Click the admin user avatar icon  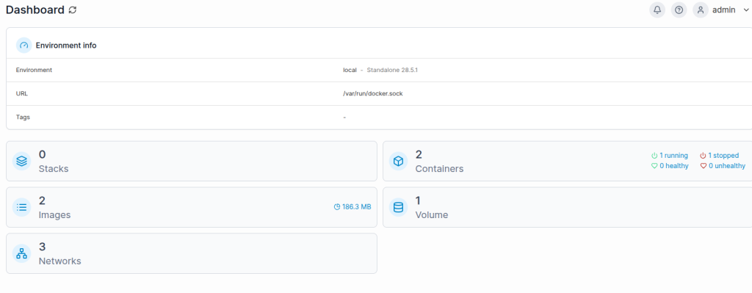point(701,10)
